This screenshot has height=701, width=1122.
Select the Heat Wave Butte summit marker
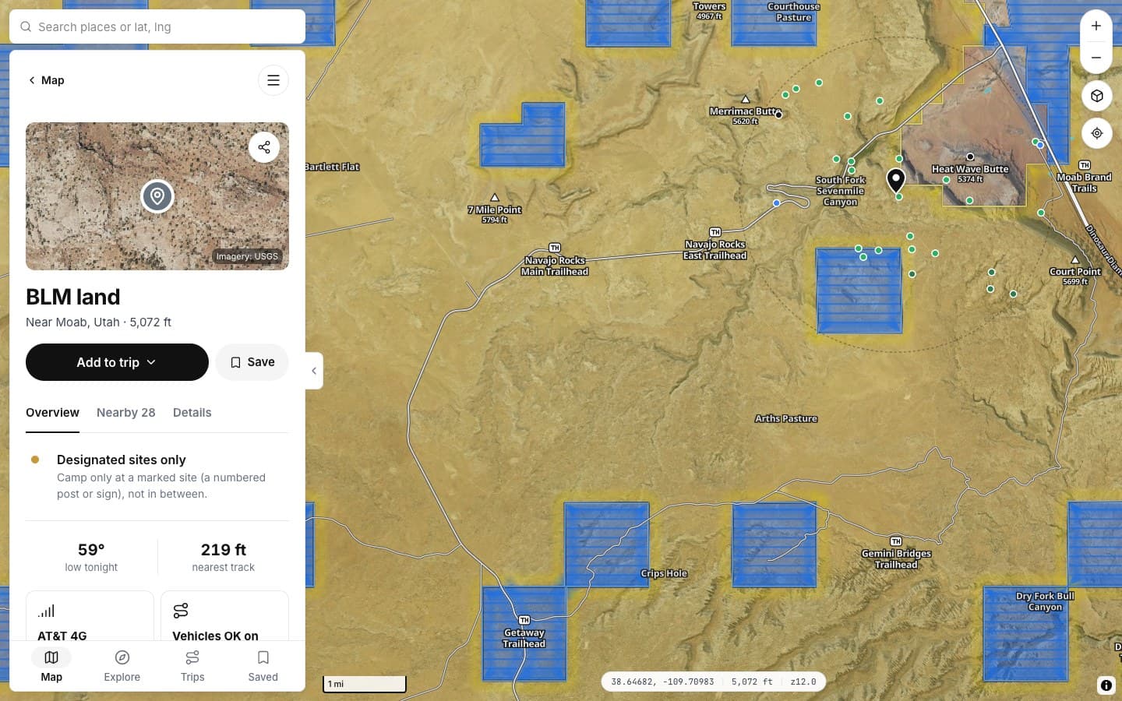[970, 157]
